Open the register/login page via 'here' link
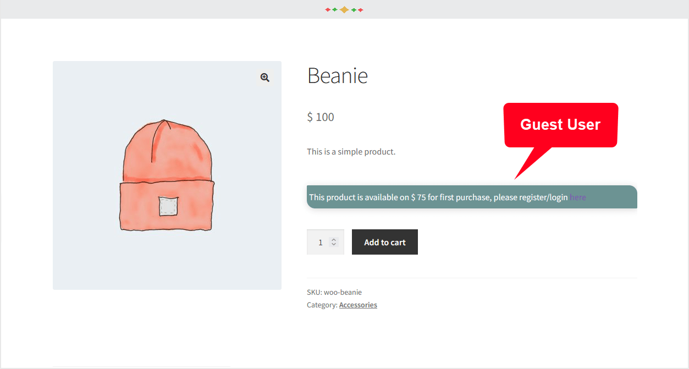The image size is (689, 369). 577,197
